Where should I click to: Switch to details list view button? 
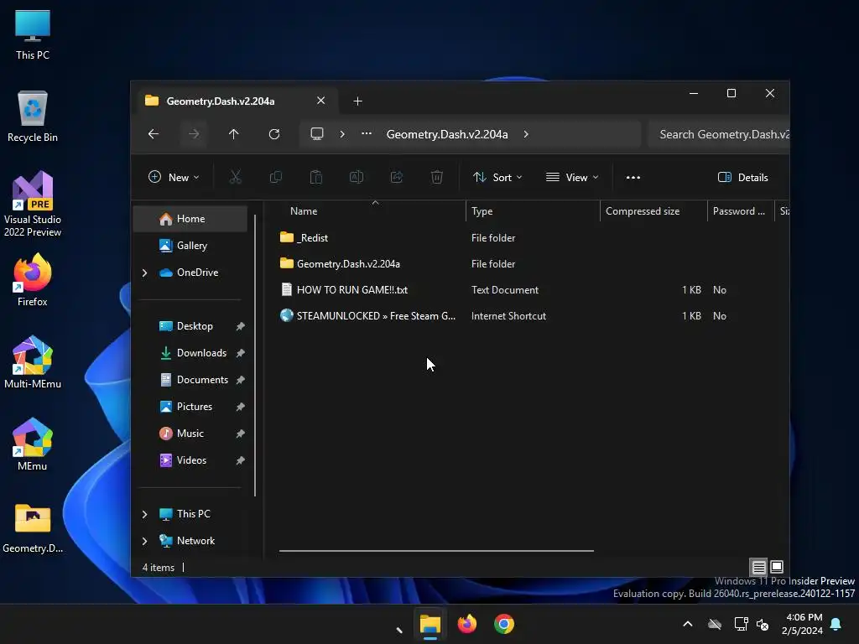click(x=758, y=567)
